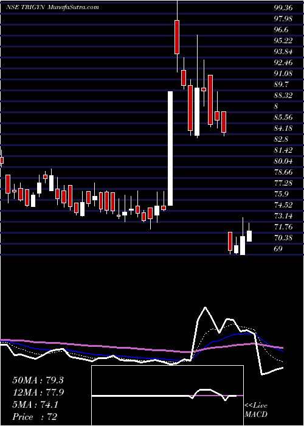The height and width of the screenshot is (426, 304).
Task: Select the 97.98 price axis label
Action: point(283,19)
